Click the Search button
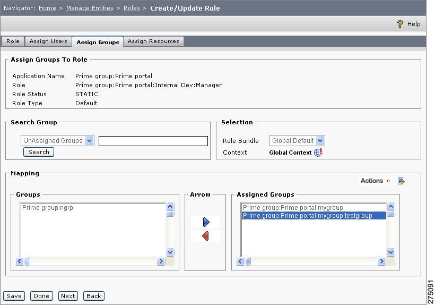Image resolution: width=435 pixels, height=305 pixels. (39, 152)
